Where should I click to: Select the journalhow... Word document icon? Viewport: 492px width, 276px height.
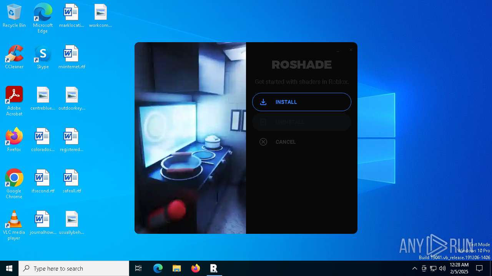(43, 223)
